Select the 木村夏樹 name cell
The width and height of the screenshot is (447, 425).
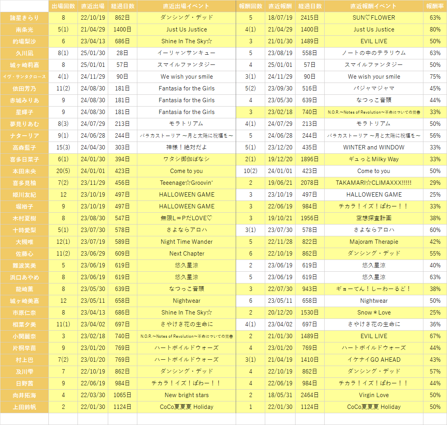(x=24, y=218)
